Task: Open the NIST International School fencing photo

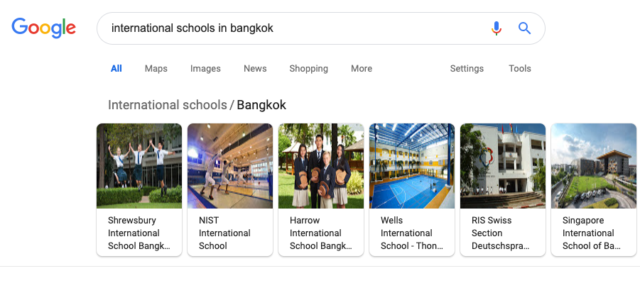Action: coord(230,166)
